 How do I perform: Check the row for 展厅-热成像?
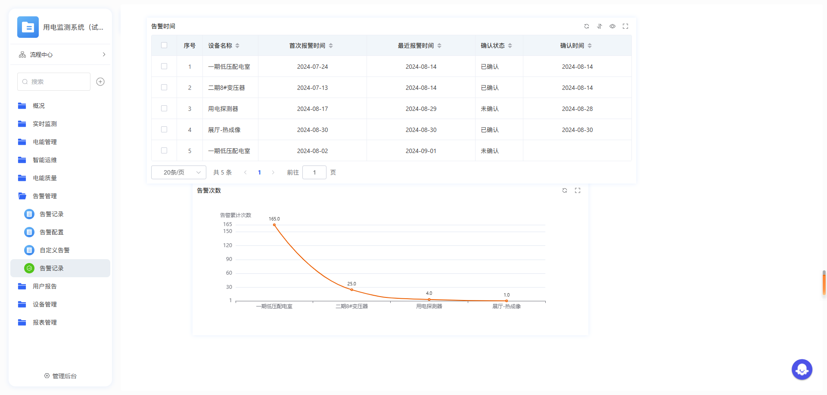click(x=164, y=130)
